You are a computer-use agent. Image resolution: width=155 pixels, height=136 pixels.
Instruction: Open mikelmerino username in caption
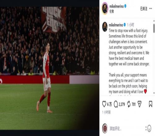pyautogui.click(x=116, y=25)
